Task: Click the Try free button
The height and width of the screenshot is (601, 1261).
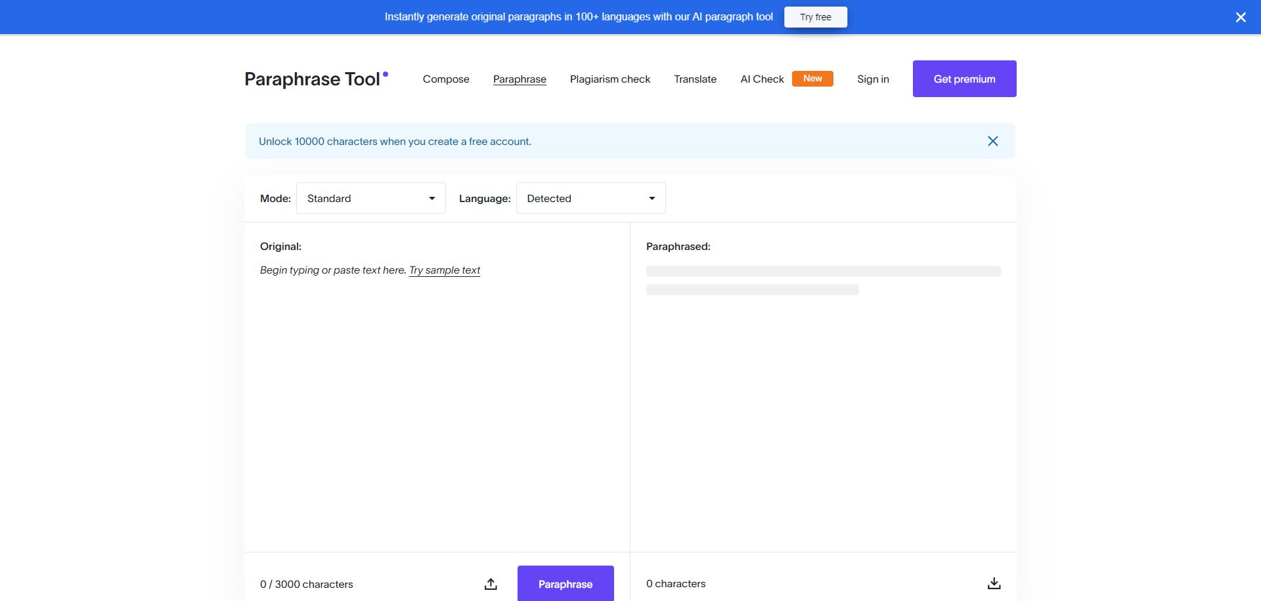Action: 815,17
